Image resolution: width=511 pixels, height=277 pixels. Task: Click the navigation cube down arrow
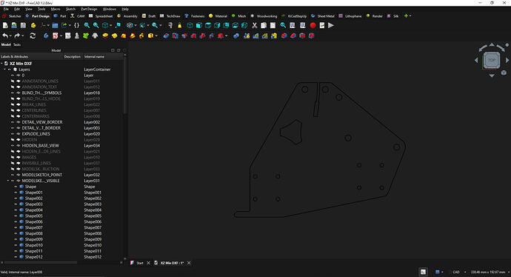[492, 76]
